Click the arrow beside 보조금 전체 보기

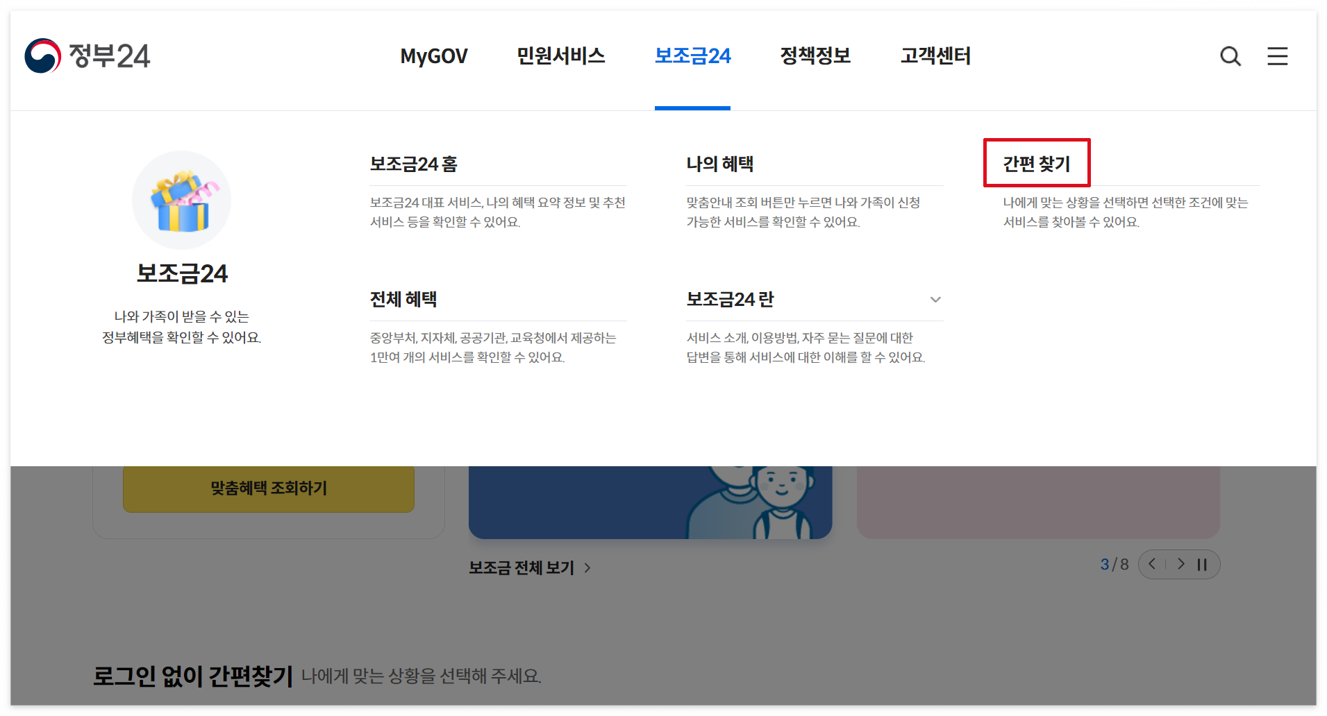(x=587, y=568)
